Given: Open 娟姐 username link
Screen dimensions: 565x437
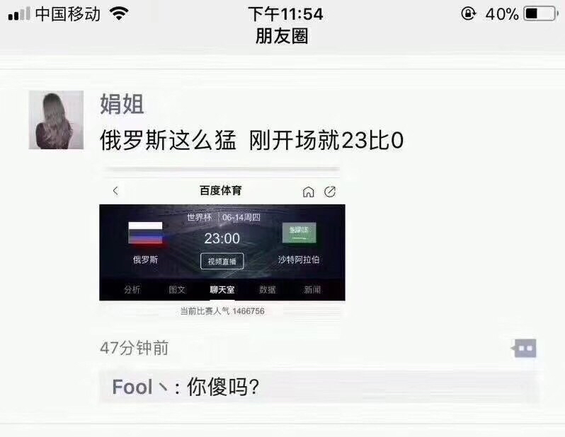Looking at the screenshot, I should (122, 104).
